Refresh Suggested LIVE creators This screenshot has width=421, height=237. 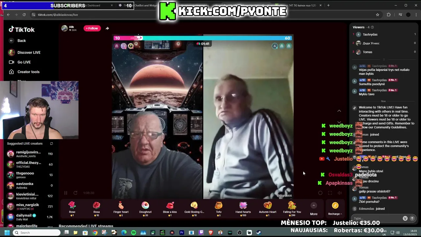[51, 144]
